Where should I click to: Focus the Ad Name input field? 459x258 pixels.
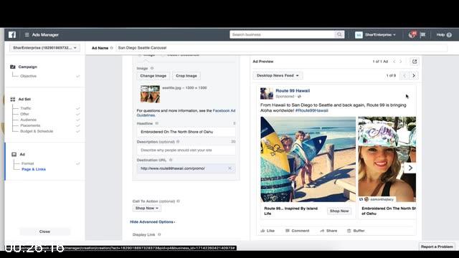click(x=282, y=48)
